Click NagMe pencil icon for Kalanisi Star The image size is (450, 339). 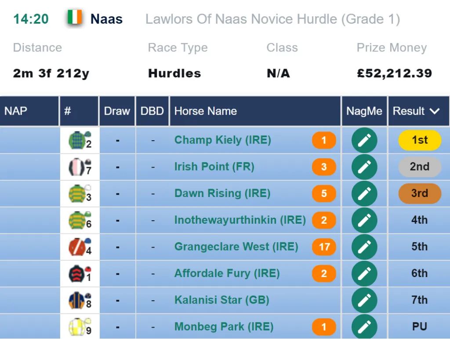[364, 300]
